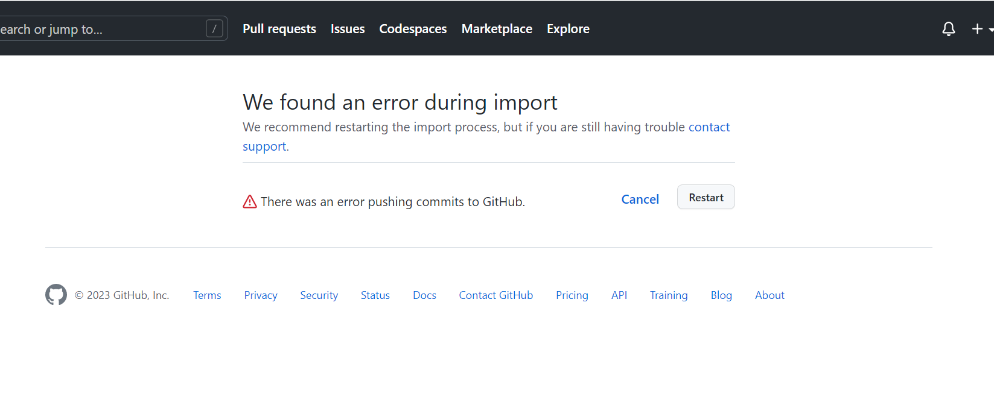Navigate to Marketplace
994x408 pixels.
pos(496,28)
